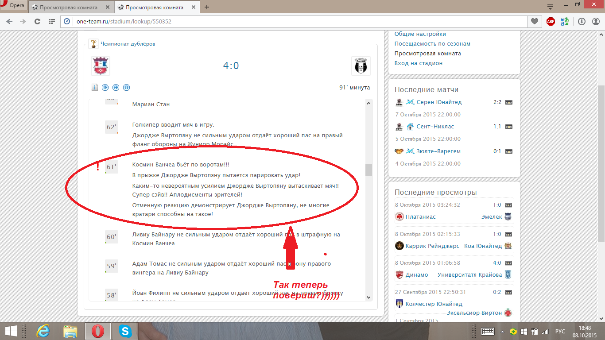Fast-forward the match commentary
The image size is (605, 340).
point(116,88)
